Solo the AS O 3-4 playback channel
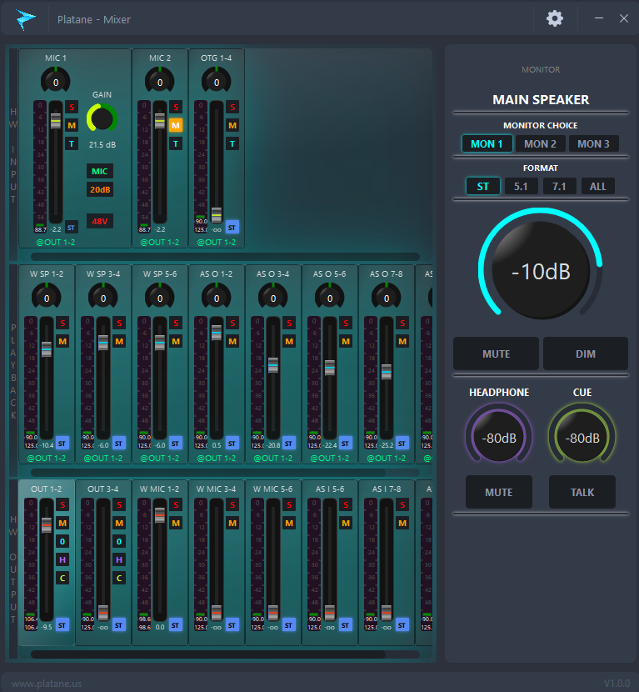The image size is (639, 692). point(289,323)
